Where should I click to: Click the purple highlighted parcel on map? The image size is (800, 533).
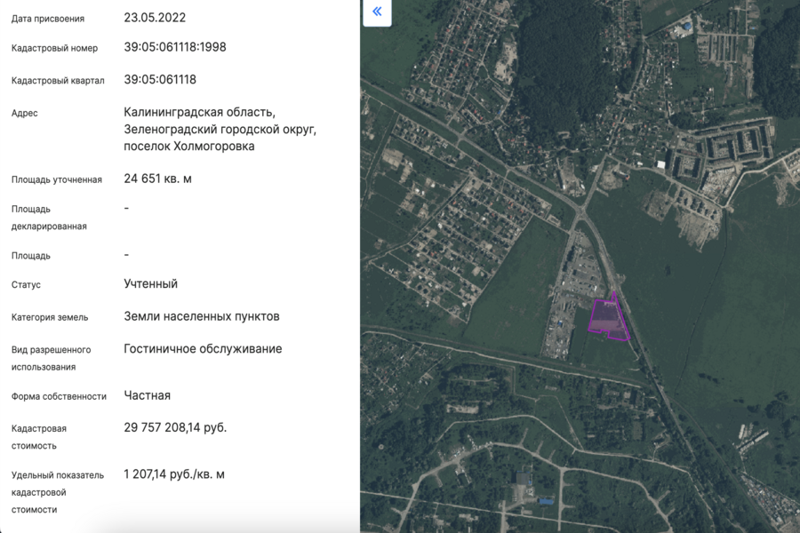click(608, 319)
